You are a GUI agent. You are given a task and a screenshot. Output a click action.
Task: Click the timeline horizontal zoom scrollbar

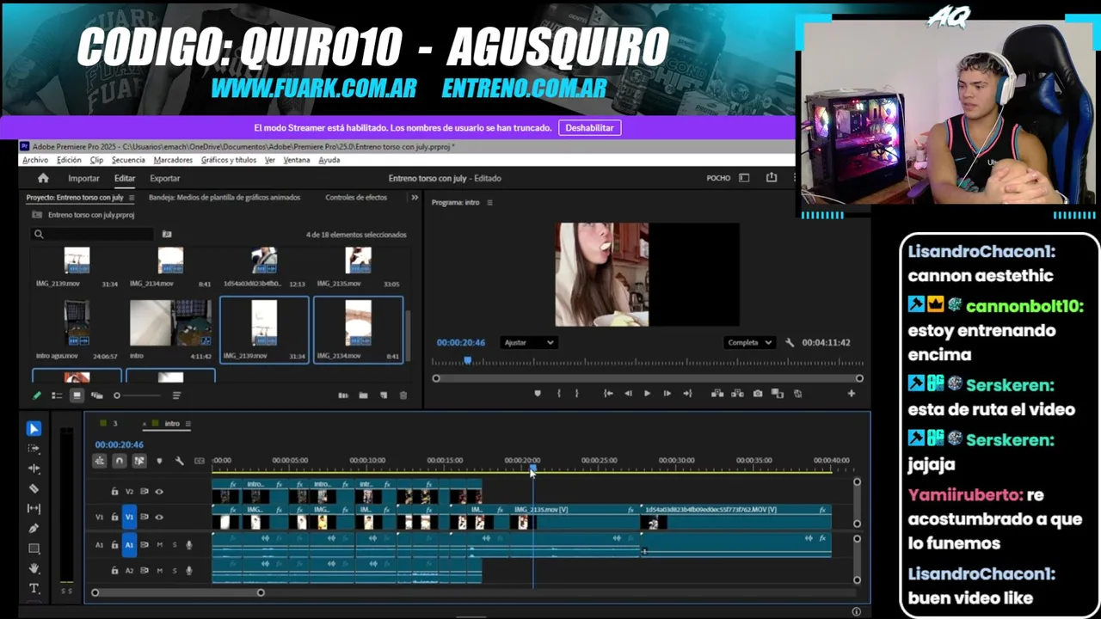tap(177, 592)
